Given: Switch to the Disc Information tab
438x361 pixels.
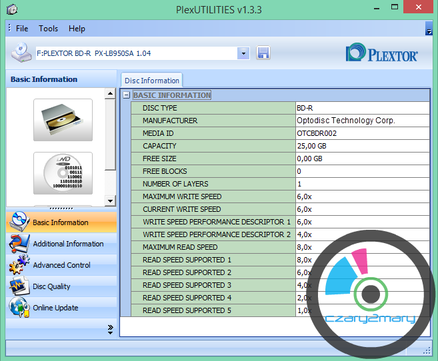Looking at the screenshot, I should click(152, 81).
